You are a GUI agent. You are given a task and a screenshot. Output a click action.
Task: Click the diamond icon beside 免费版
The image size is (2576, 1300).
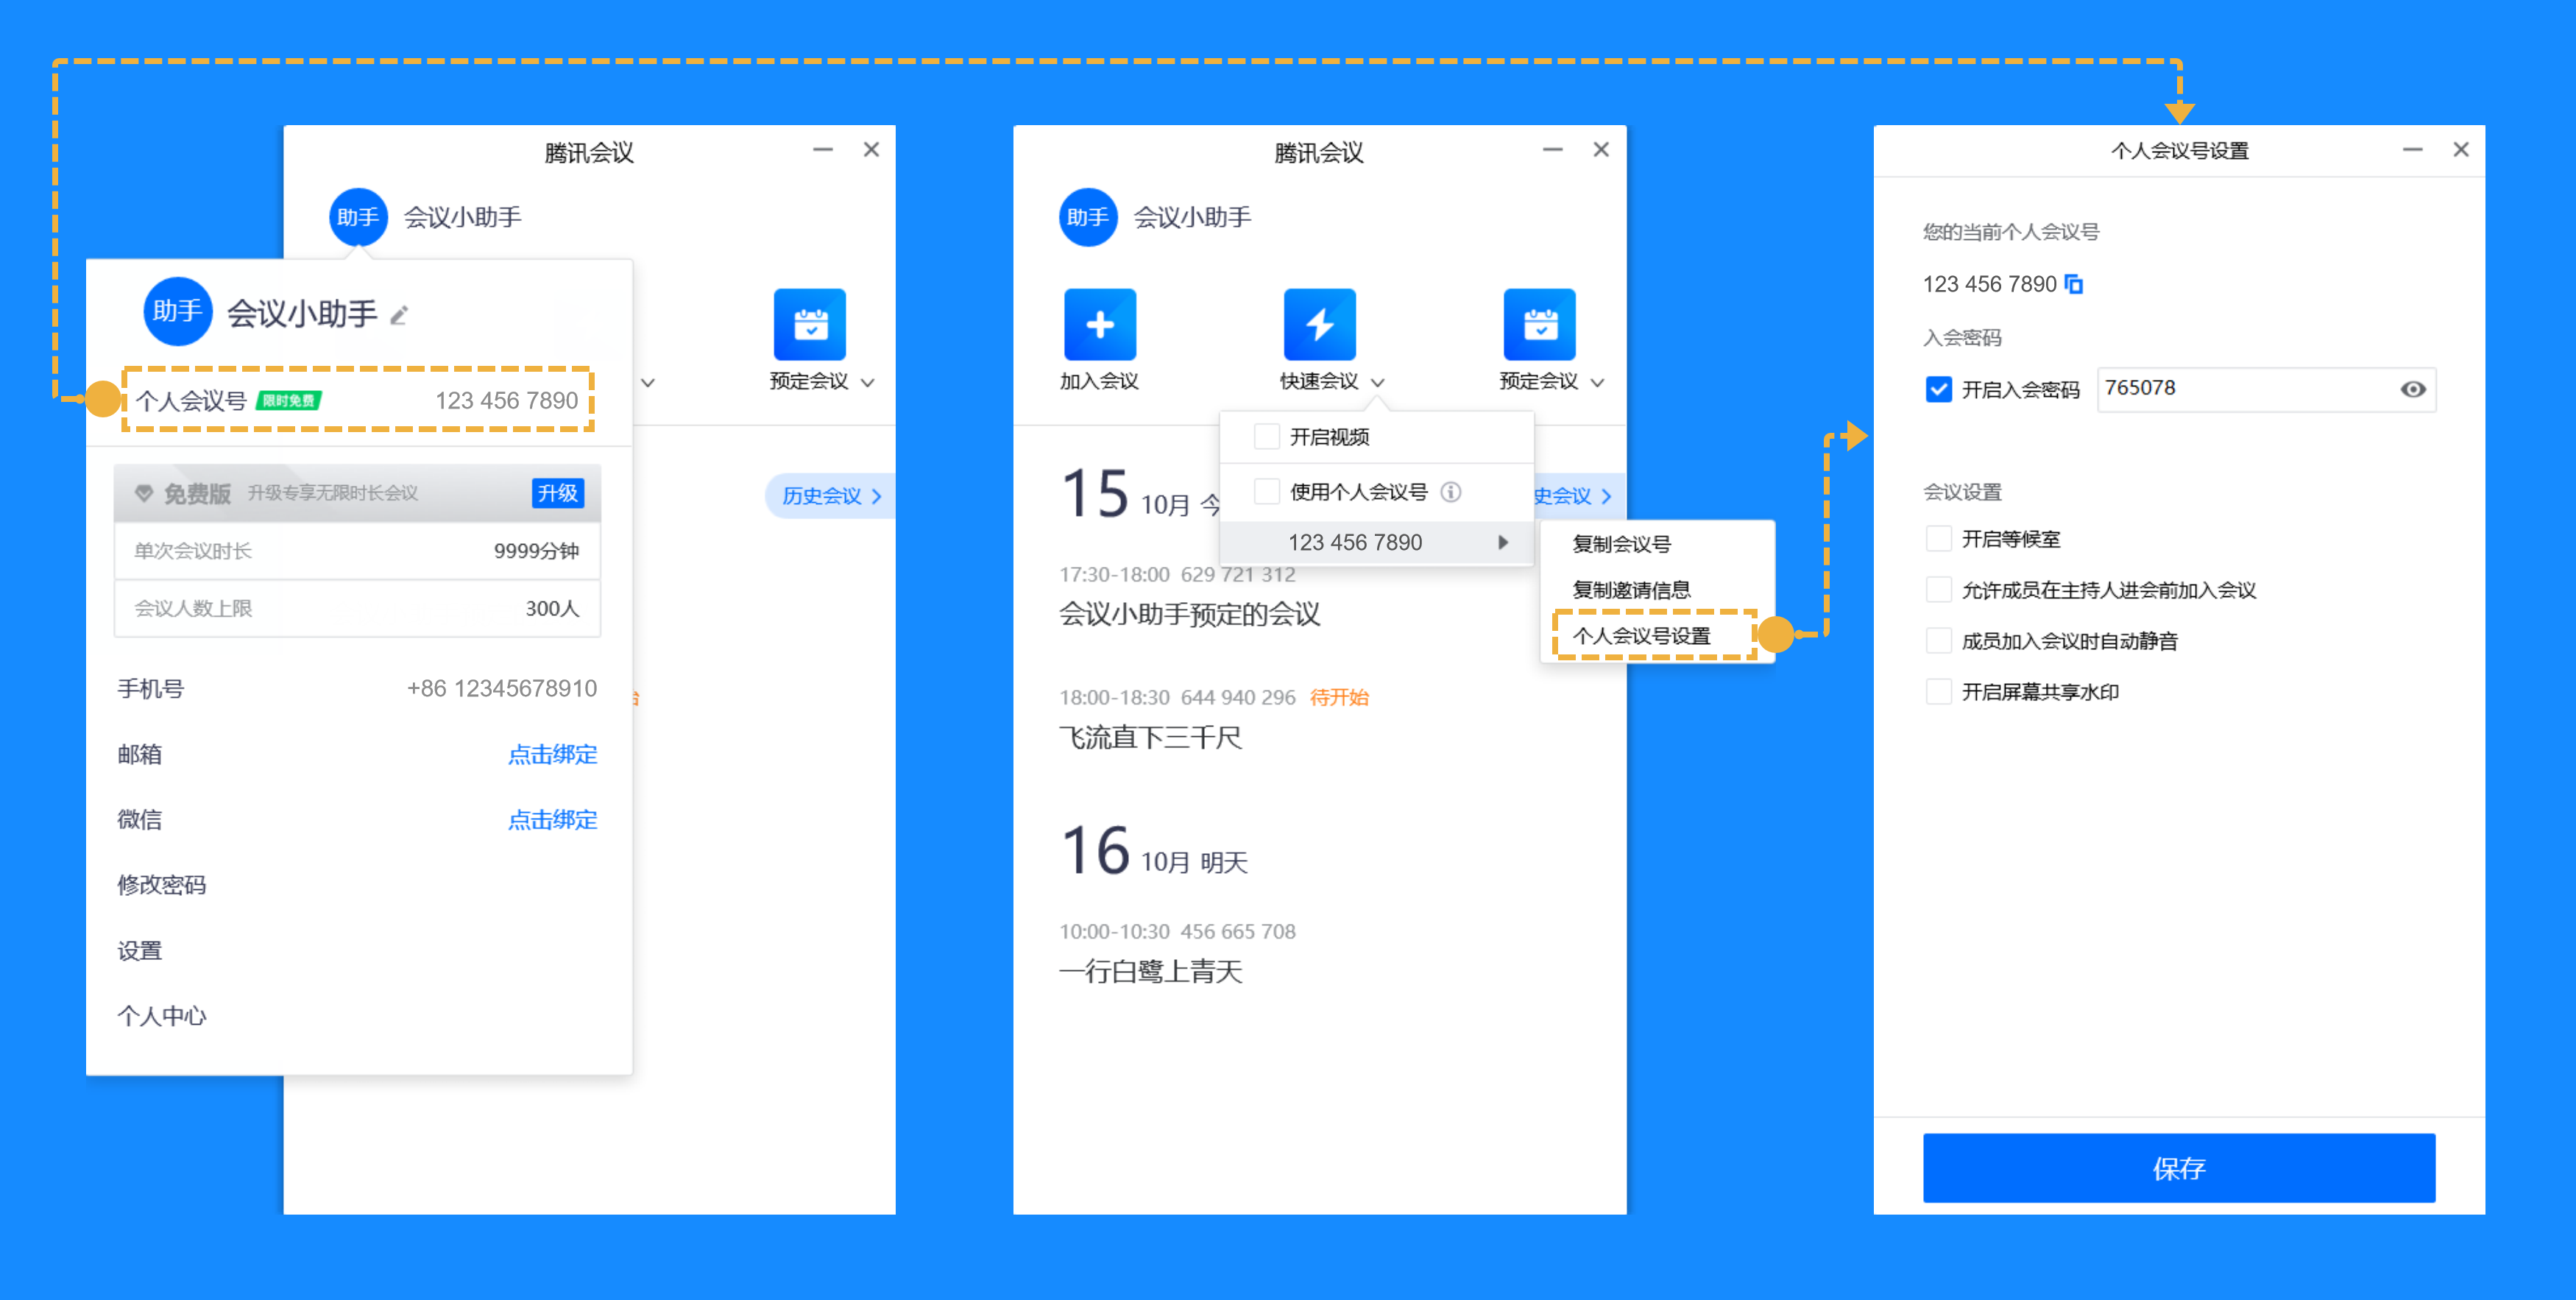(144, 493)
